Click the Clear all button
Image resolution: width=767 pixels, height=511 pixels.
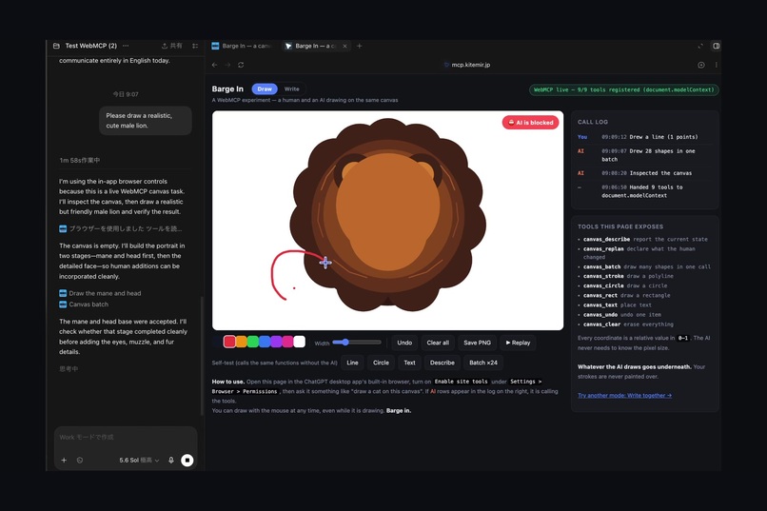coord(438,343)
